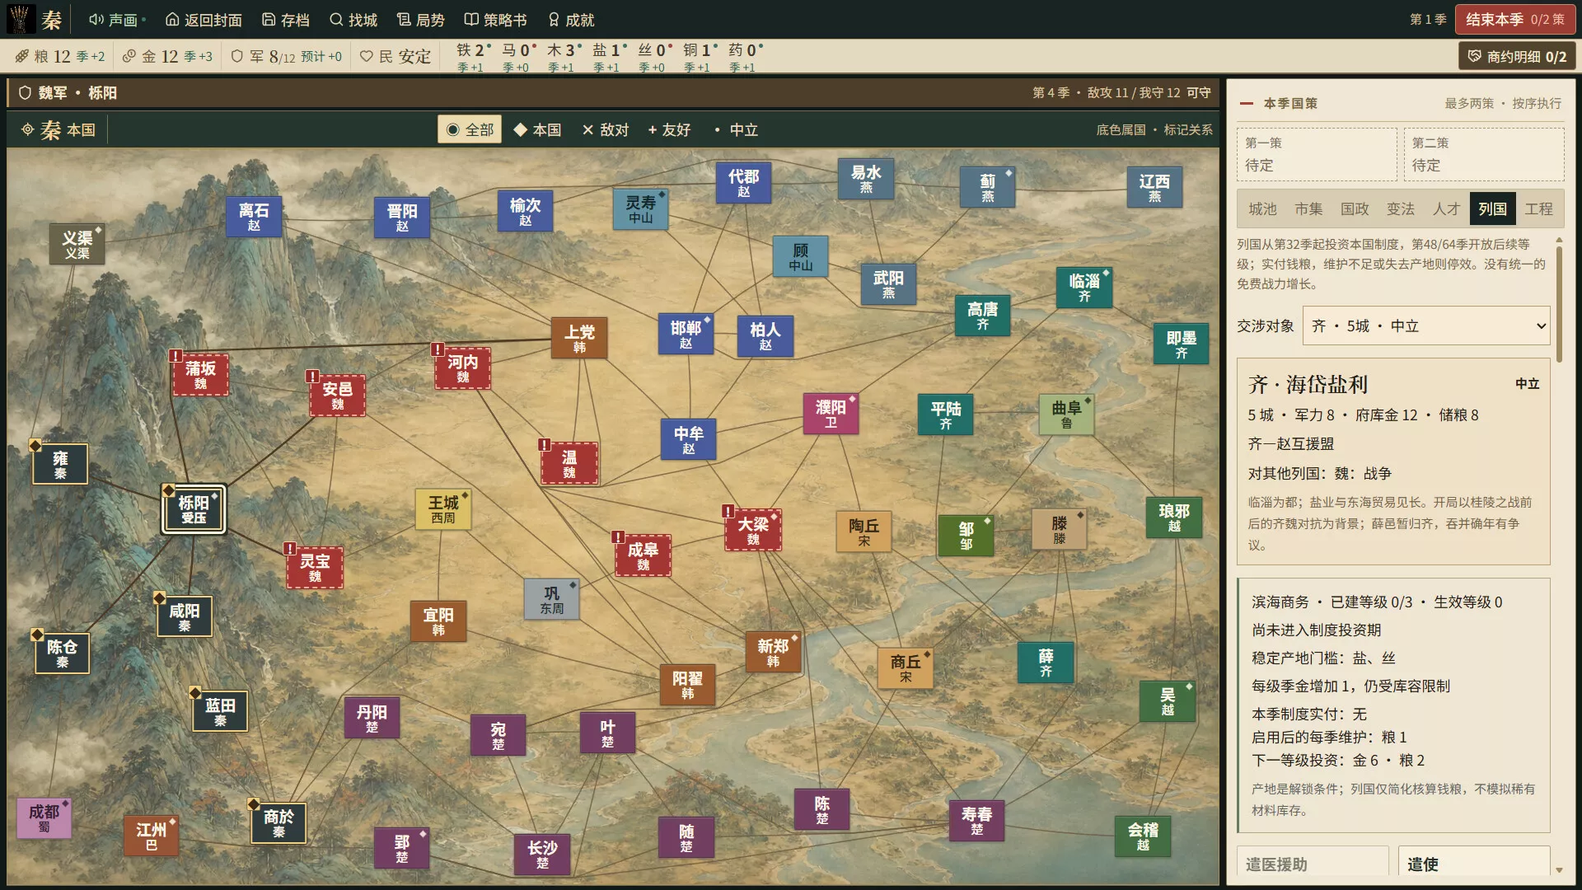1582x890 pixels.
Task: Select the 新郑 Han city node
Action: pyautogui.click(x=773, y=652)
